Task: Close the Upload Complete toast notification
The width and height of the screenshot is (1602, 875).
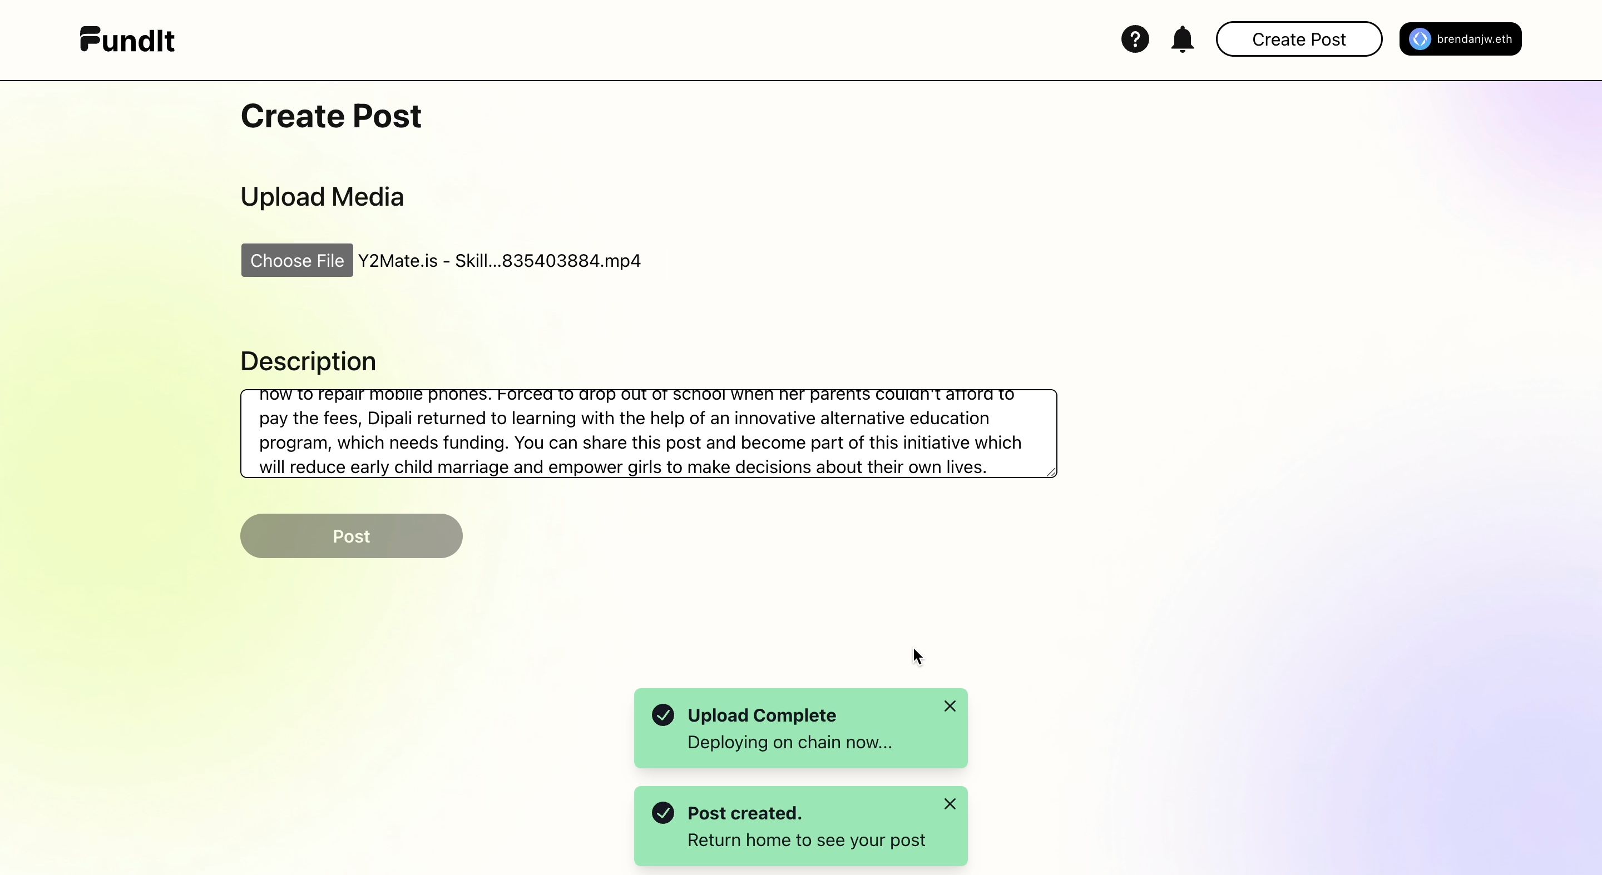Action: [949, 706]
